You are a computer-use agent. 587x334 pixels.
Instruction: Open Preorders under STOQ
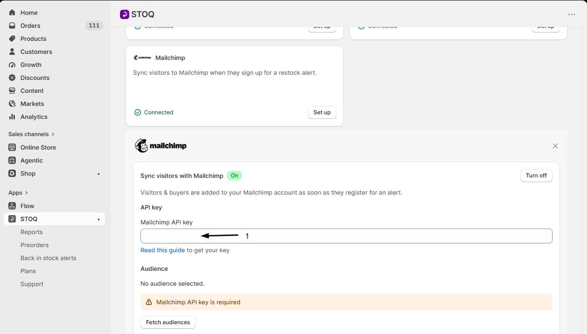[x=34, y=245]
